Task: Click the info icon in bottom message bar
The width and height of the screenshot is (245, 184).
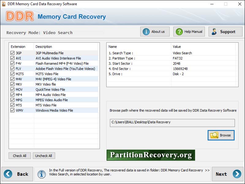Action: point(42,174)
